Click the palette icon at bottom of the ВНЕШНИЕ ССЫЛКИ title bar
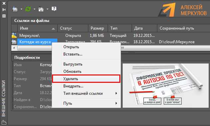 [4, 122]
